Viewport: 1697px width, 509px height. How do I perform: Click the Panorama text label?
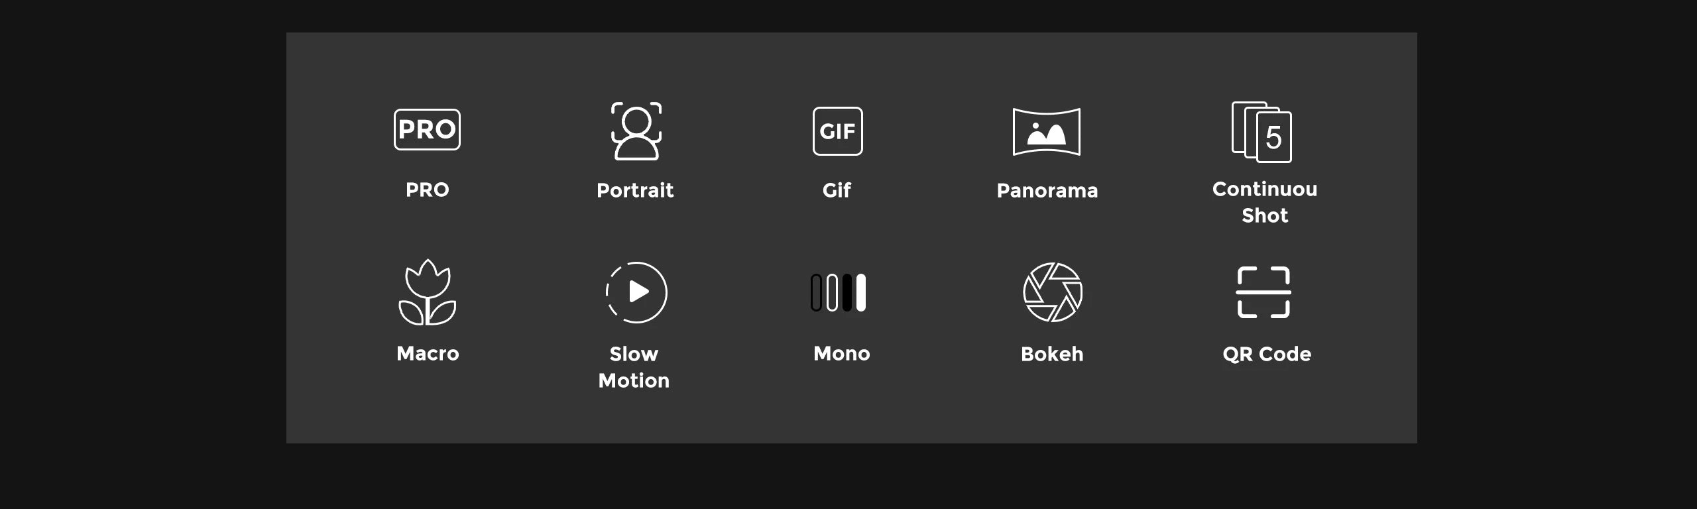[x=1047, y=191]
